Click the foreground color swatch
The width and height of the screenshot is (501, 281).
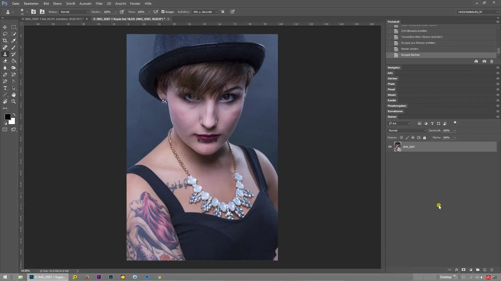pyautogui.click(x=7, y=117)
